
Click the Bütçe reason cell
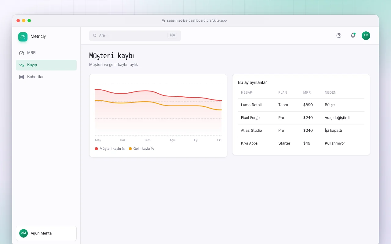click(330, 105)
